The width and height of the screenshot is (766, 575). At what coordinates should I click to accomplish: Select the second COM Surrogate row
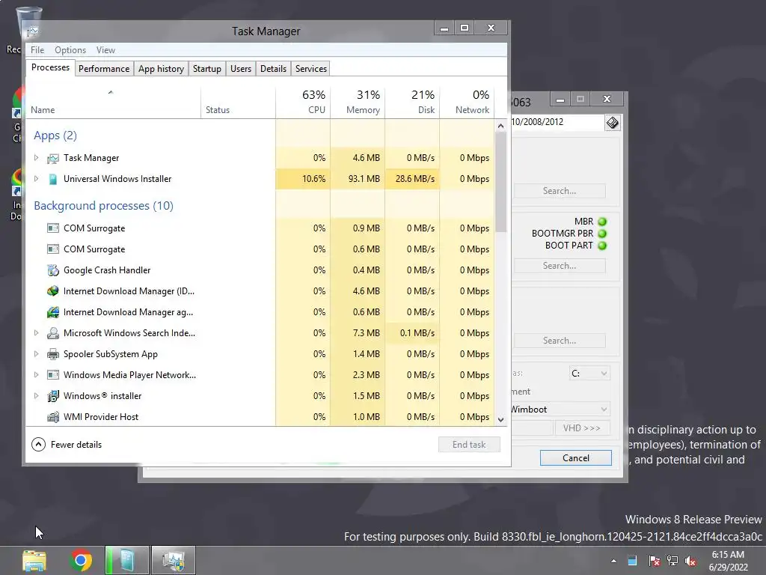click(260, 249)
